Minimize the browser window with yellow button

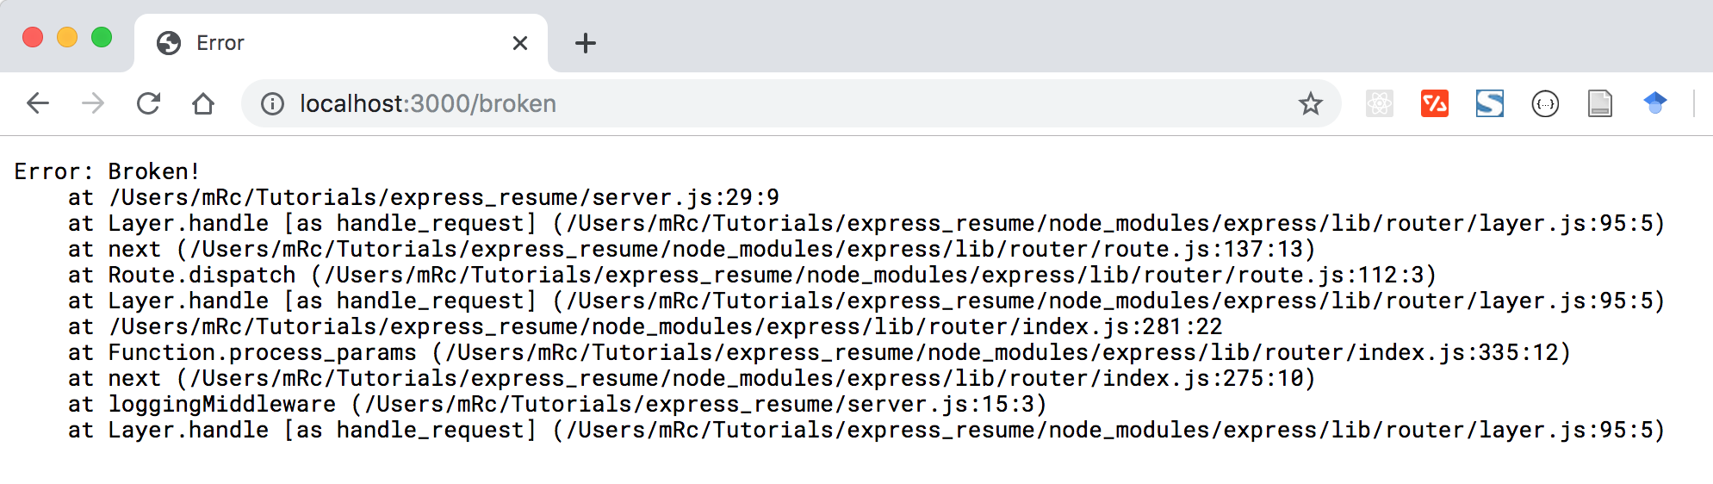pyautogui.click(x=67, y=38)
